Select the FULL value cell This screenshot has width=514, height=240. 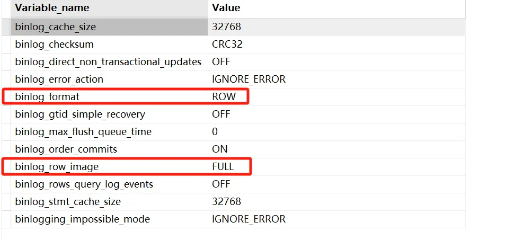[x=223, y=167]
